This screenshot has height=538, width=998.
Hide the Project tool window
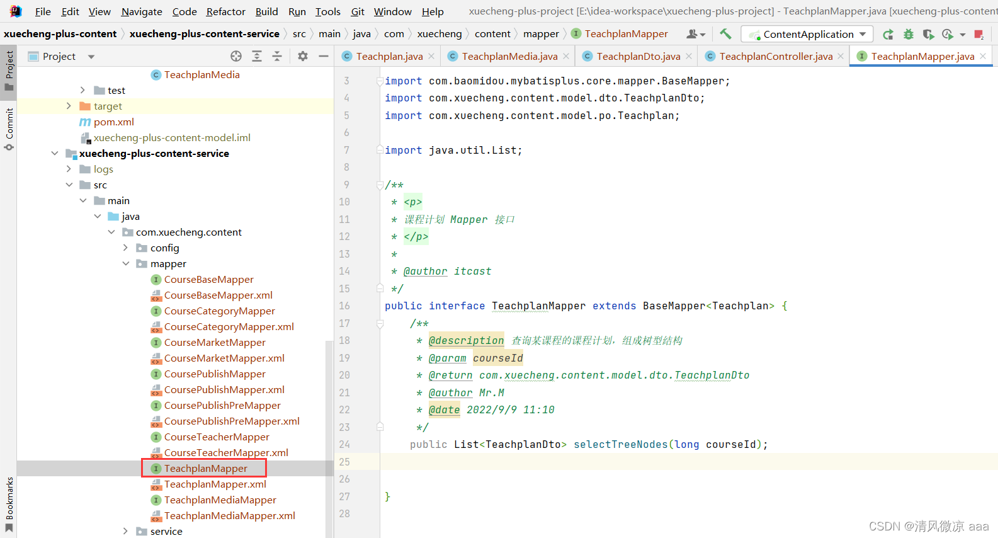click(x=324, y=56)
